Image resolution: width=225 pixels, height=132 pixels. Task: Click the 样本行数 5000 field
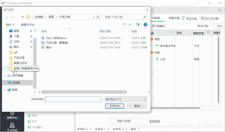(219, 26)
